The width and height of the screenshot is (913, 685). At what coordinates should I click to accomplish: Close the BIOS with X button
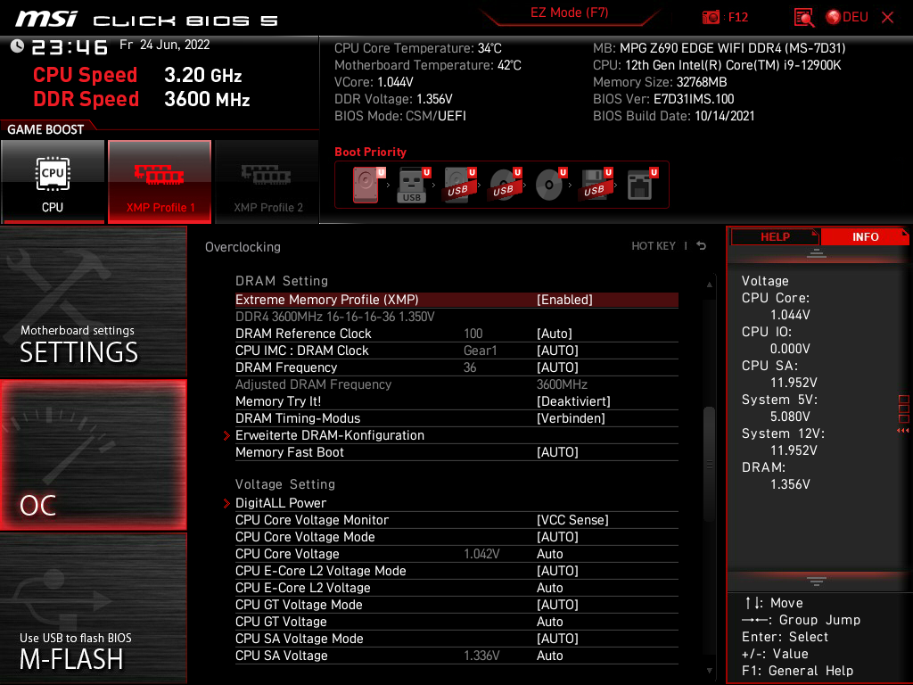tap(887, 18)
